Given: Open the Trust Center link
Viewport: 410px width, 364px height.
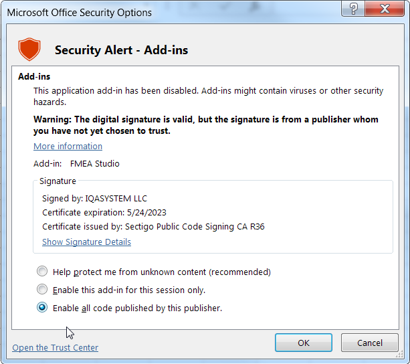Looking at the screenshot, I should 55,347.
